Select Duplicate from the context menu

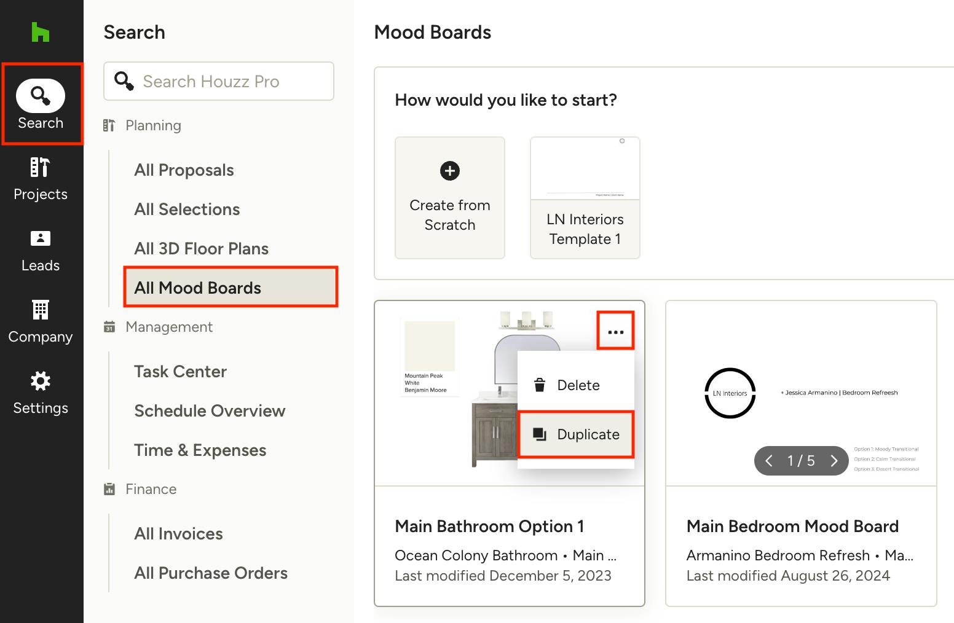pyautogui.click(x=588, y=434)
